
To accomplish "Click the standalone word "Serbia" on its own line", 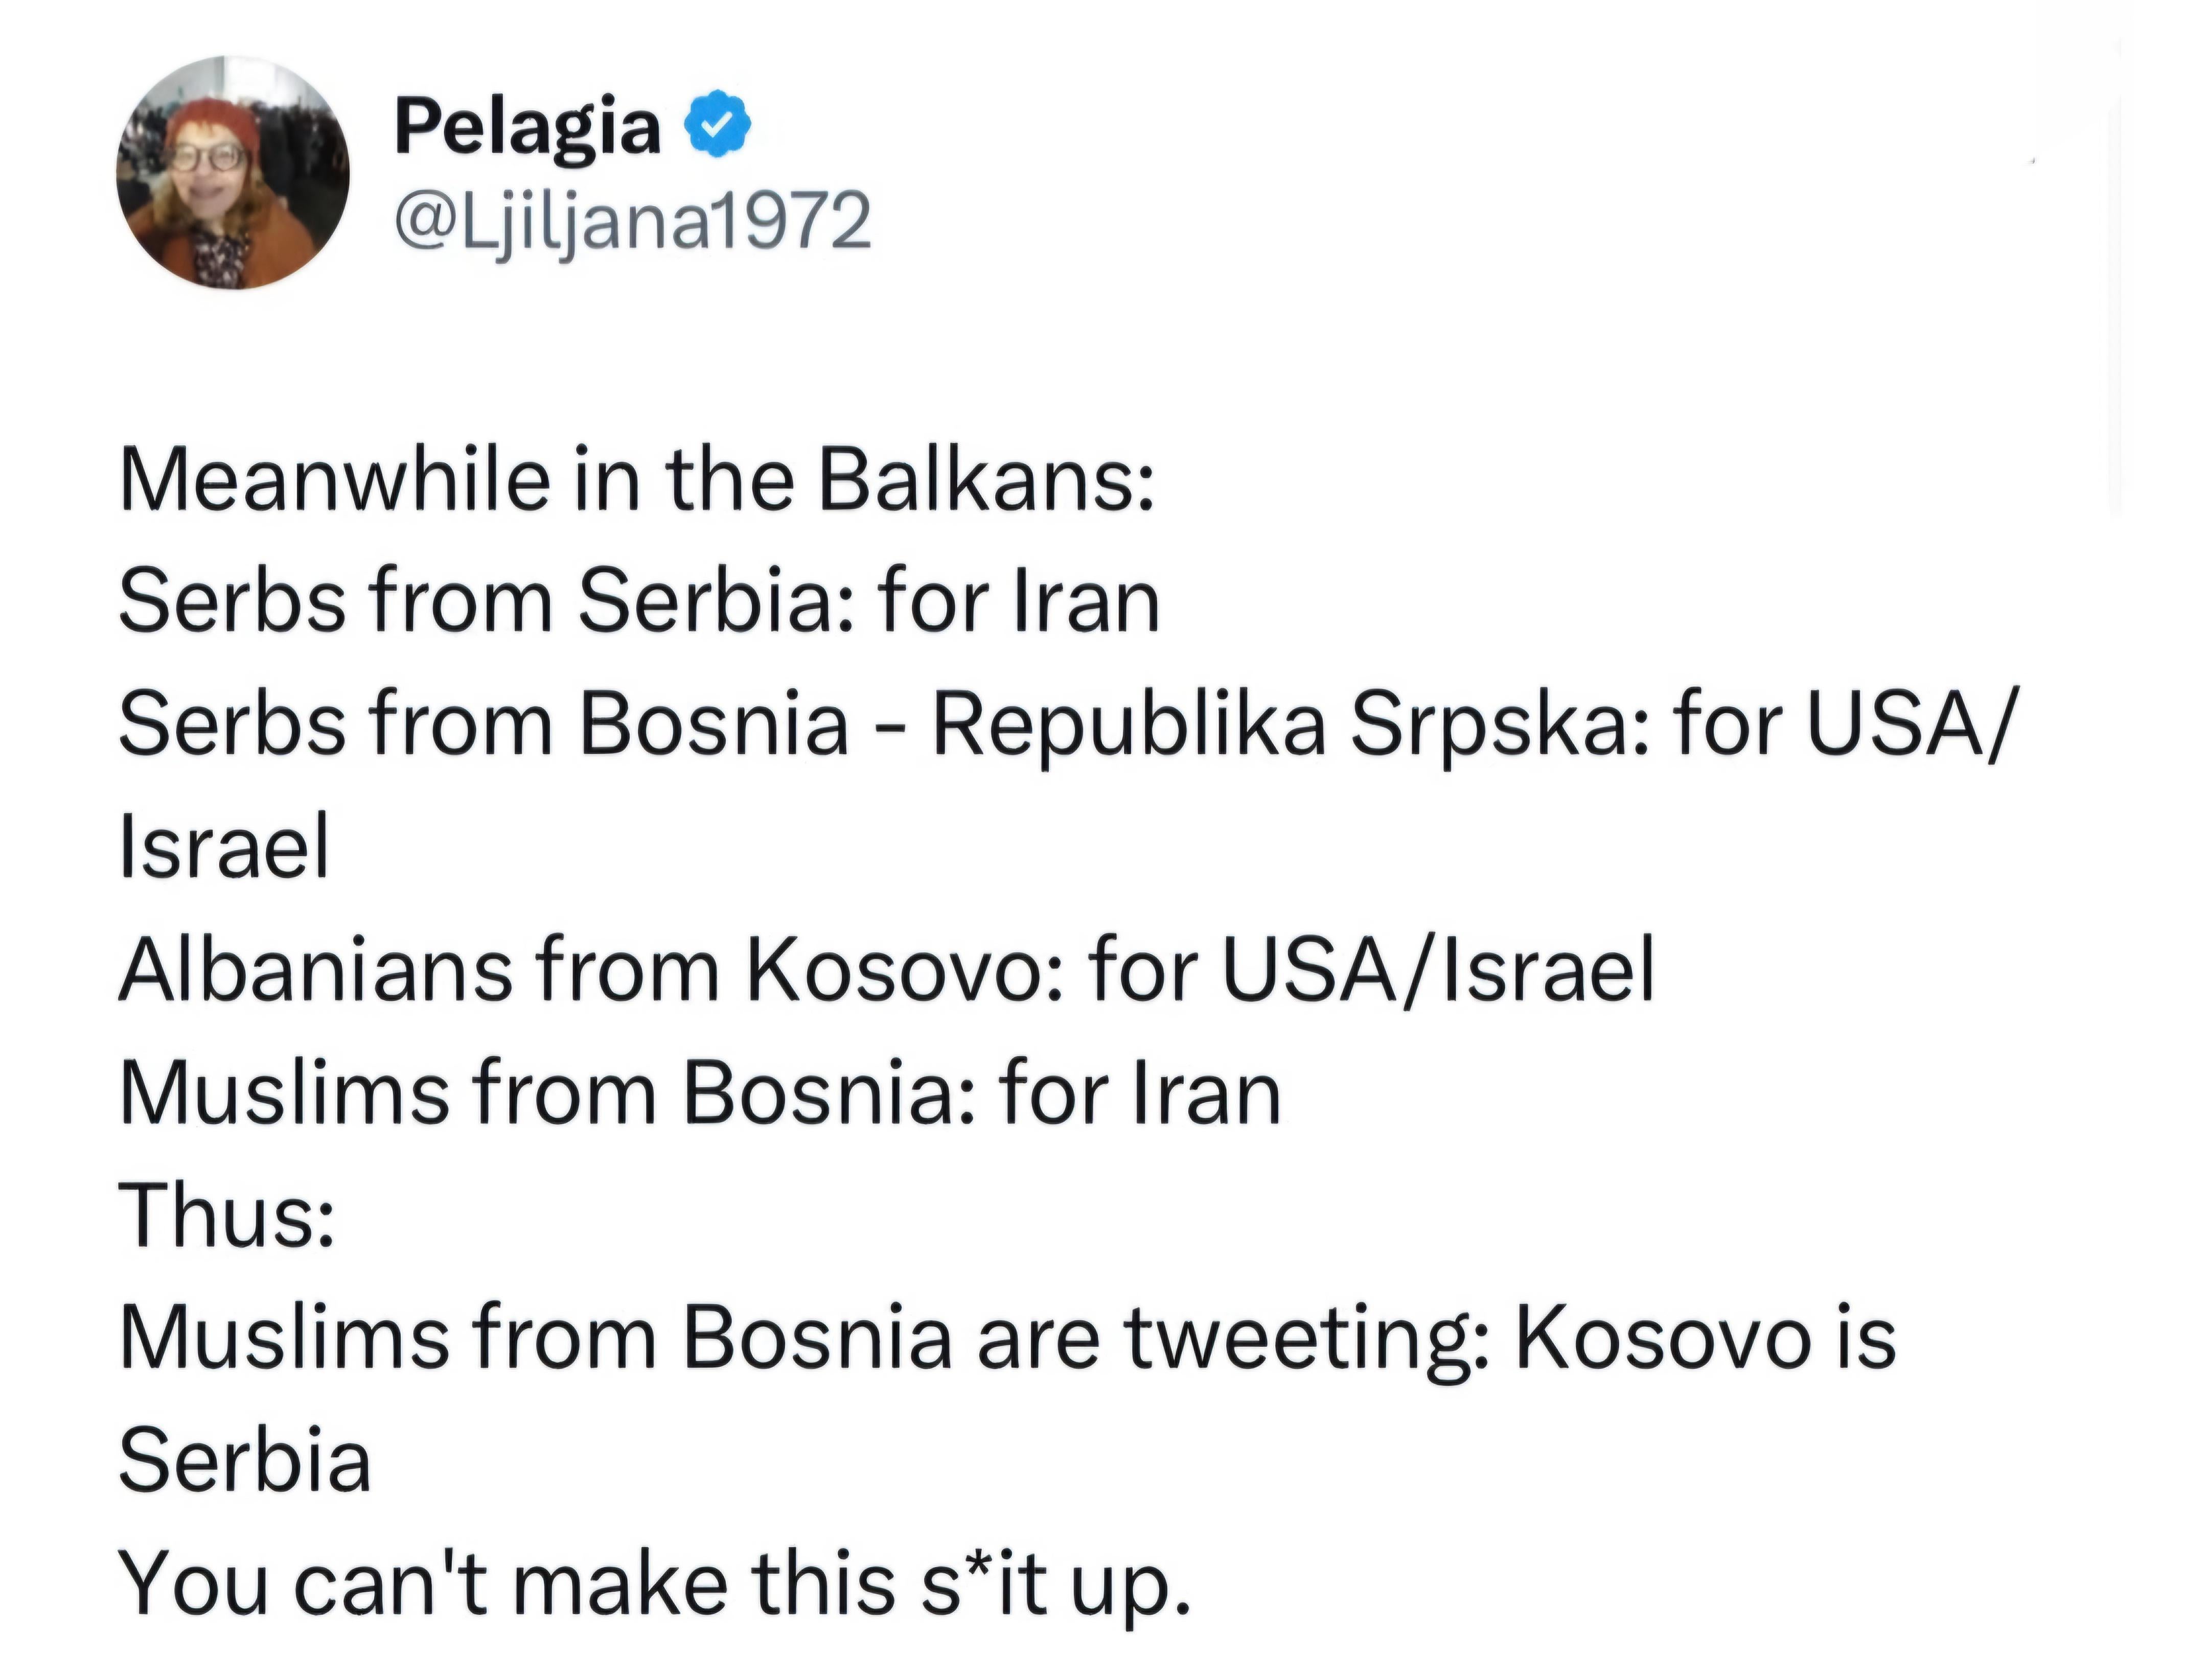I will pos(245,1460).
